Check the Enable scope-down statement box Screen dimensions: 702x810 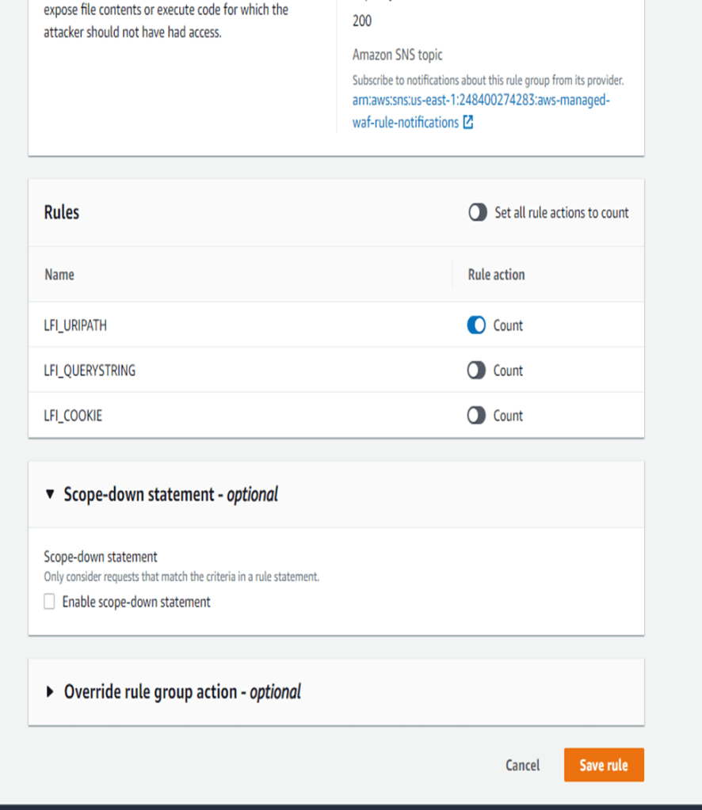[50, 602]
